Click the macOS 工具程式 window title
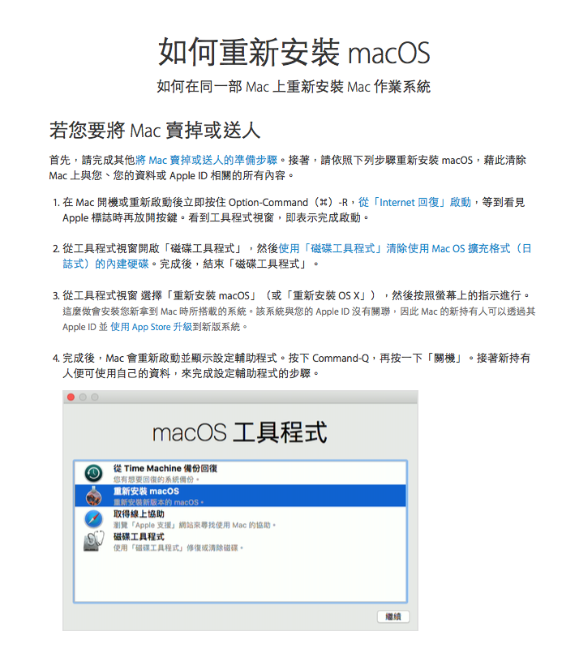579x653 pixels. click(240, 432)
